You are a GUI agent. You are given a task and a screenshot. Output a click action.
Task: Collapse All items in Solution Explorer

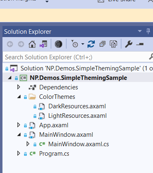(x=102, y=44)
